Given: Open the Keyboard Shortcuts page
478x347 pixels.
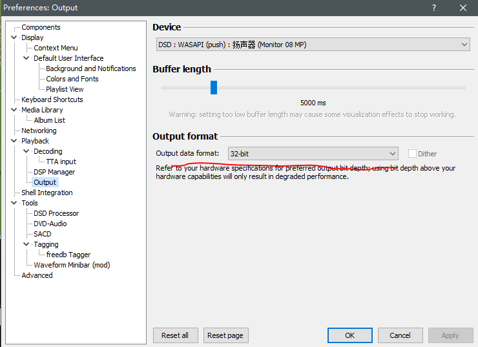Looking at the screenshot, I should [52, 100].
